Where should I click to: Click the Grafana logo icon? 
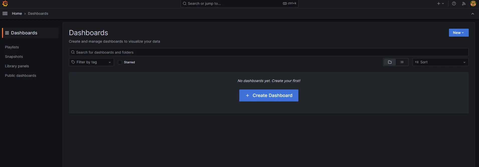coord(5,3)
